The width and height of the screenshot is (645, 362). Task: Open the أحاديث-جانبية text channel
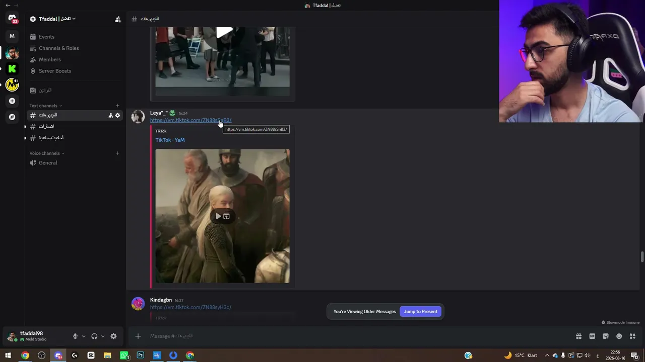75,138
